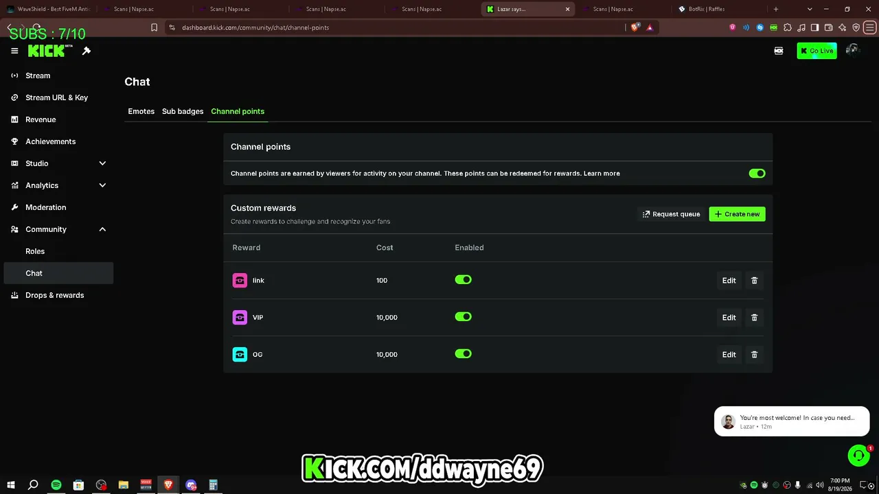Click the cyan OG reward icon

(240, 355)
